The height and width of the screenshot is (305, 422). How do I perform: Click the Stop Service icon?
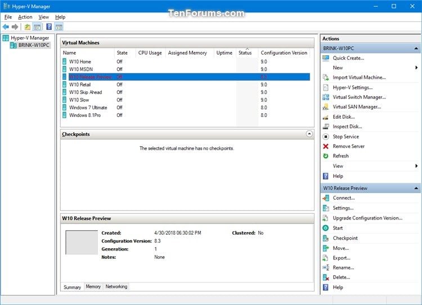326,137
